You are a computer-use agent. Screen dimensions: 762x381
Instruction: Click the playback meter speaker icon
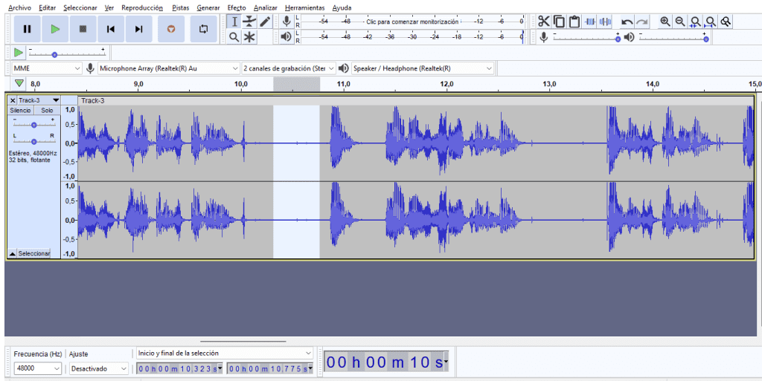[286, 36]
